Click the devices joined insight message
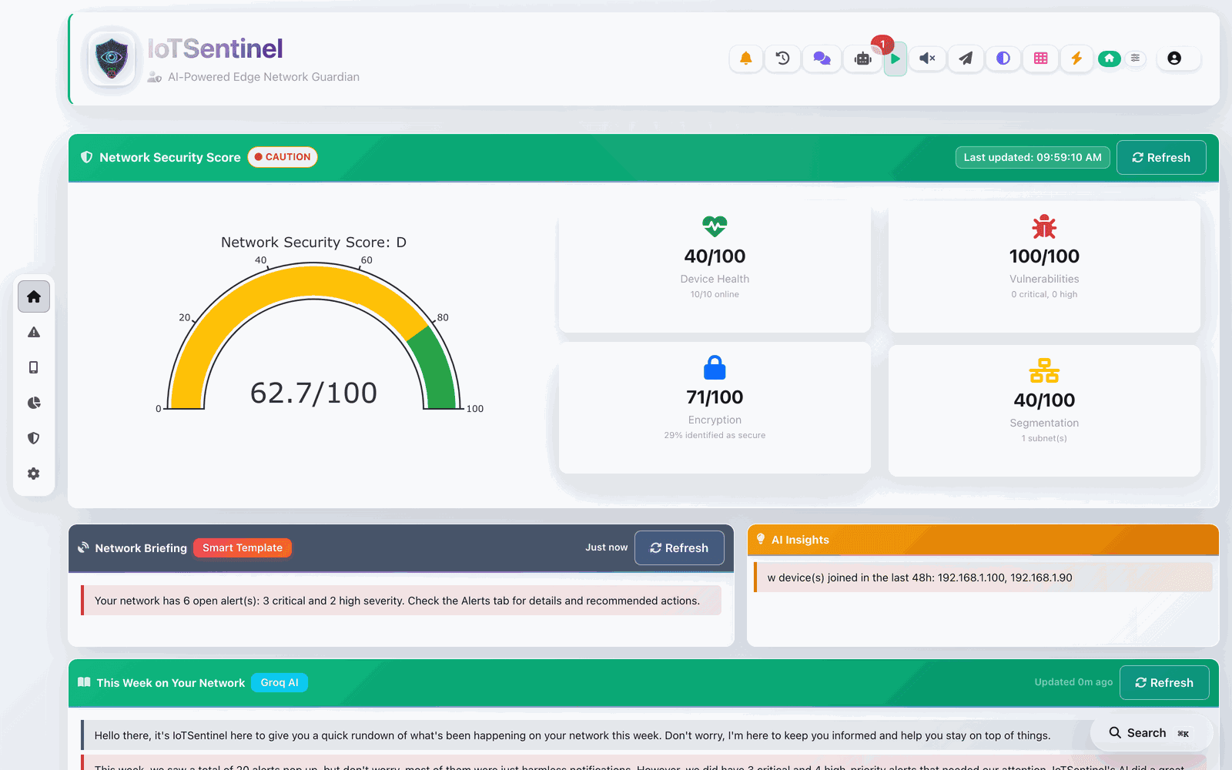 coord(983,577)
